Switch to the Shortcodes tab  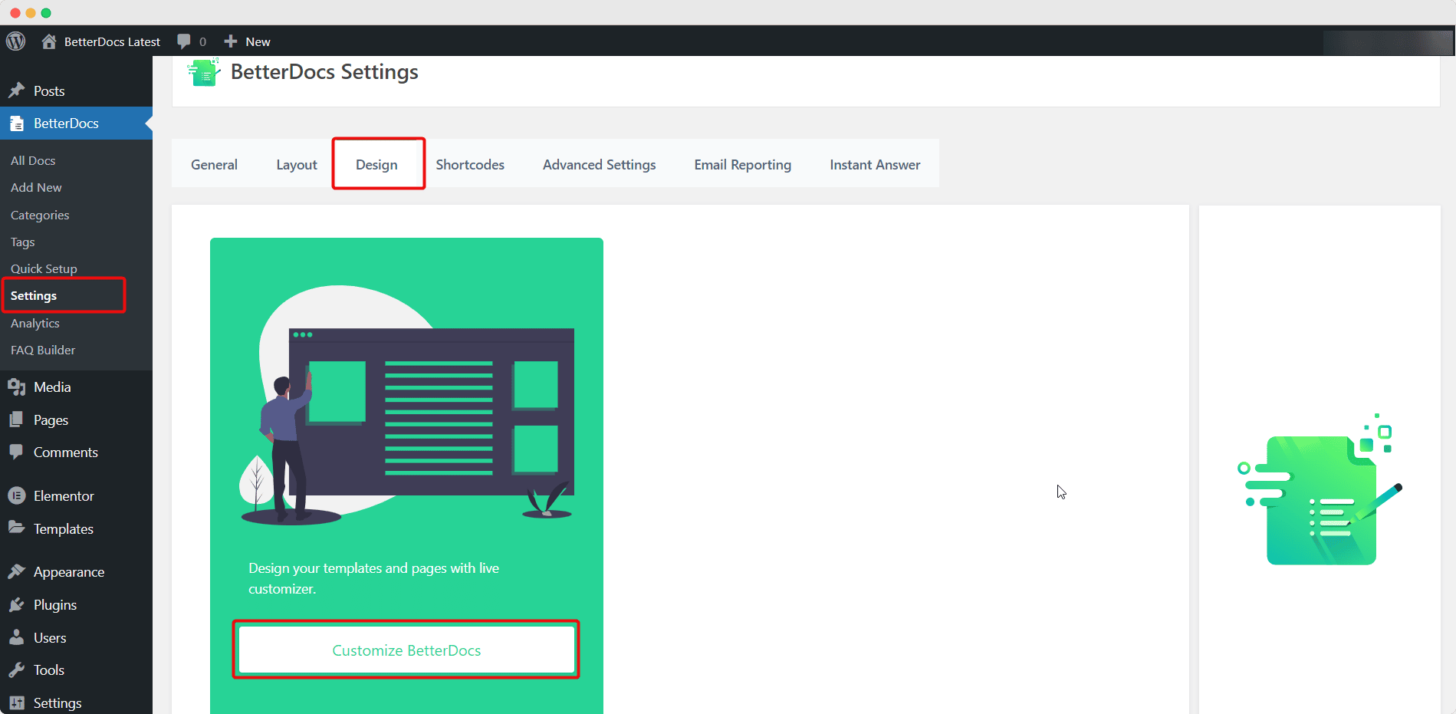[x=470, y=164]
